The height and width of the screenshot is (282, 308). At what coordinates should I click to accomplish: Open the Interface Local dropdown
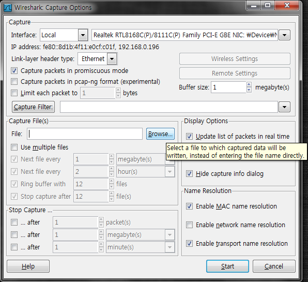[x=83, y=35]
